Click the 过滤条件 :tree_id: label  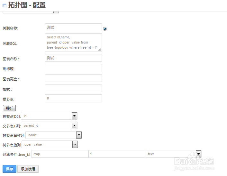pyautogui.click(x=16, y=155)
